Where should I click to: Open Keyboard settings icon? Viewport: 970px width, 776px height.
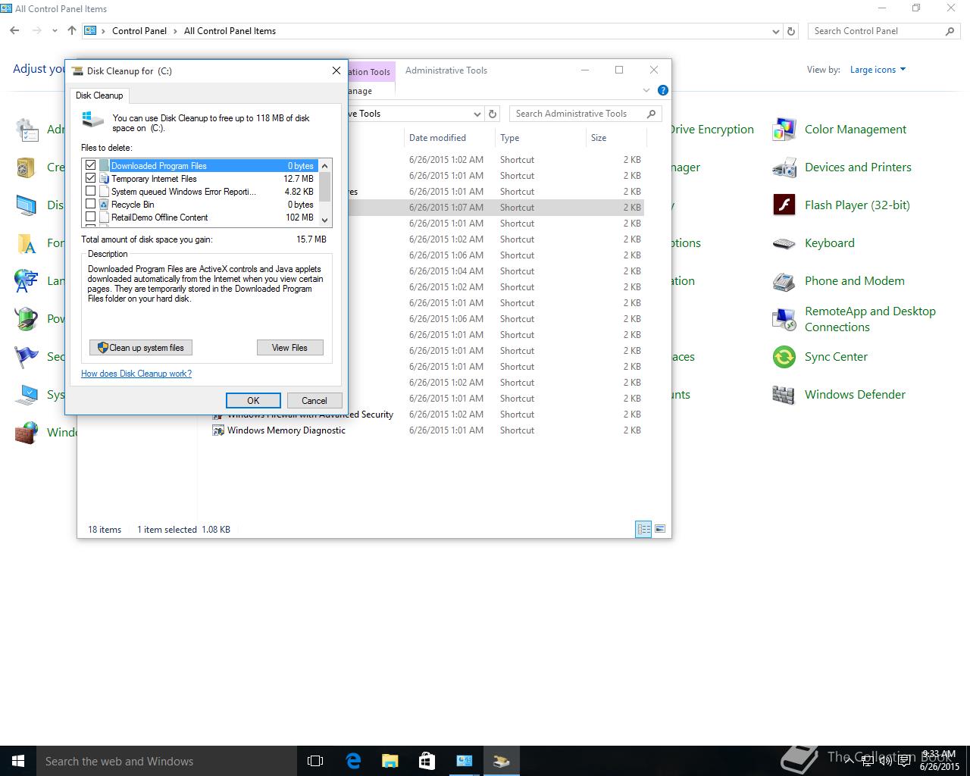pos(784,243)
